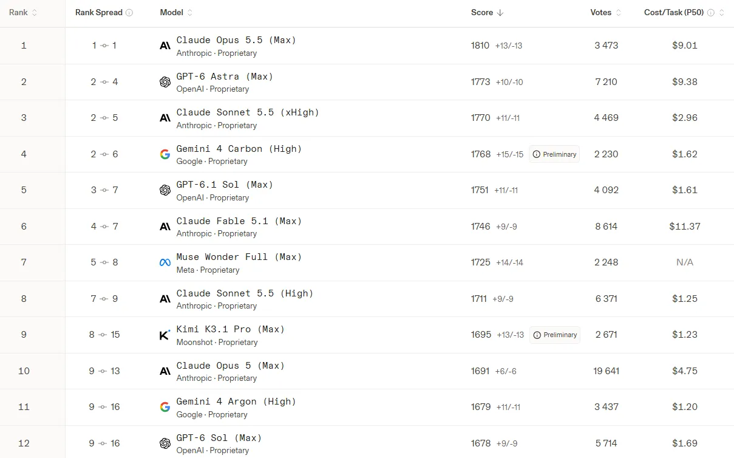Image resolution: width=734 pixels, height=458 pixels.
Task: Open the Rank Spread info icon
Action: pyautogui.click(x=129, y=13)
